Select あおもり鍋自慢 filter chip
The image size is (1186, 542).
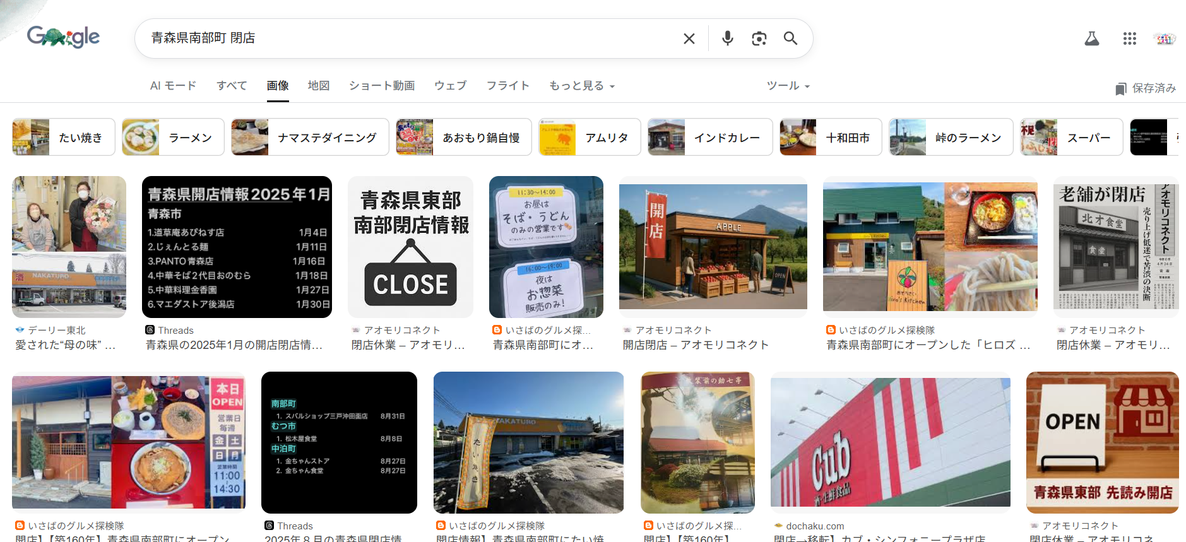tap(464, 137)
